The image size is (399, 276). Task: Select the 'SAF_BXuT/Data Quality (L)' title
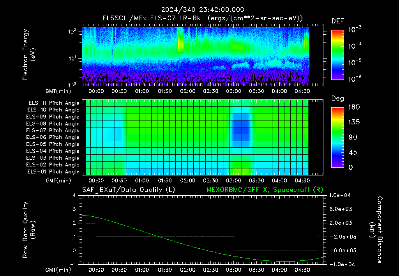(129, 190)
